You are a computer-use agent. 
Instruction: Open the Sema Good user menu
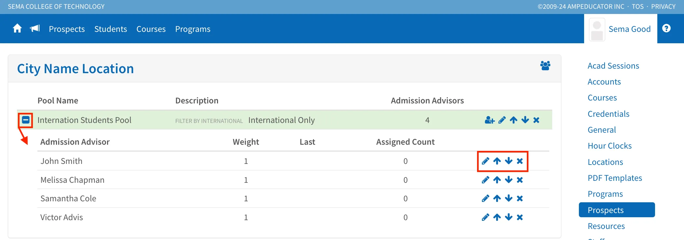[x=621, y=29]
